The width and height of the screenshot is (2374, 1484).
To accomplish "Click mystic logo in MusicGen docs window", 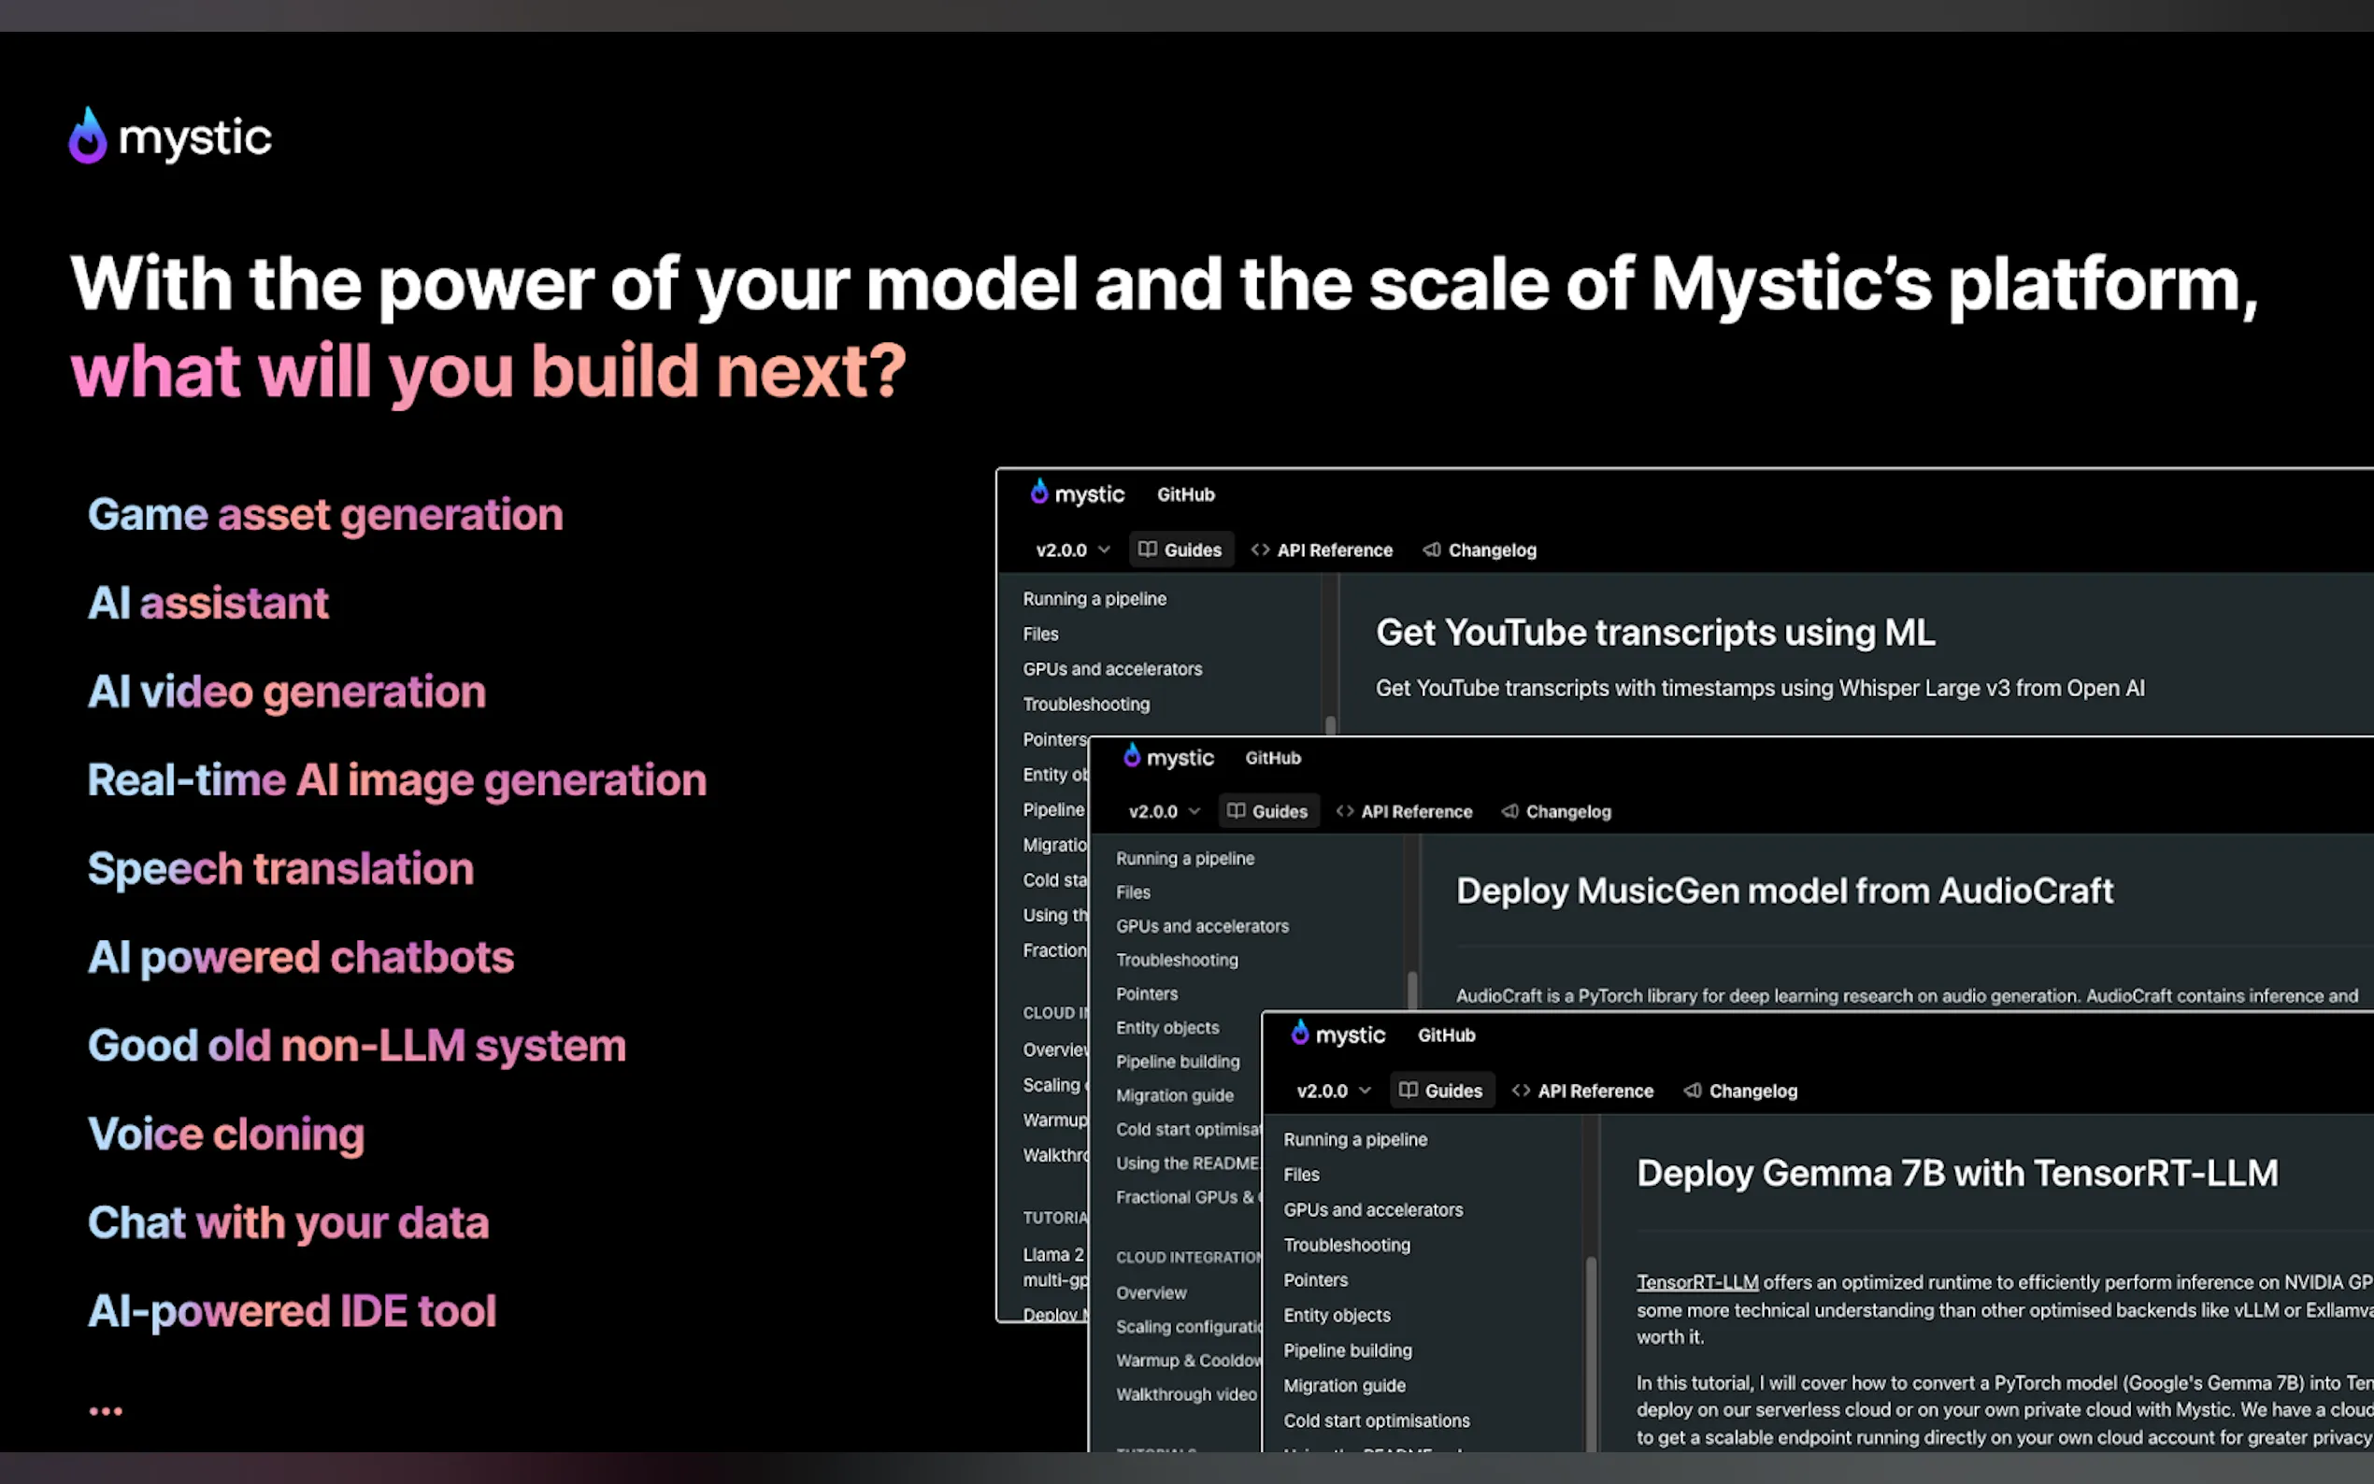I will 1132,756.
